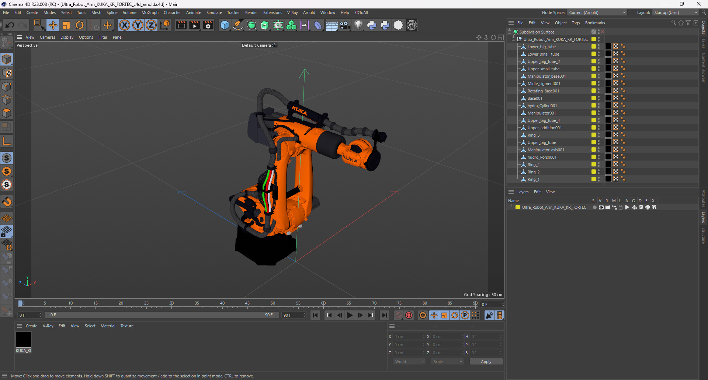Click the first Python script icon
The width and height of the screenshot is (708, 380).
click(372, 25)
